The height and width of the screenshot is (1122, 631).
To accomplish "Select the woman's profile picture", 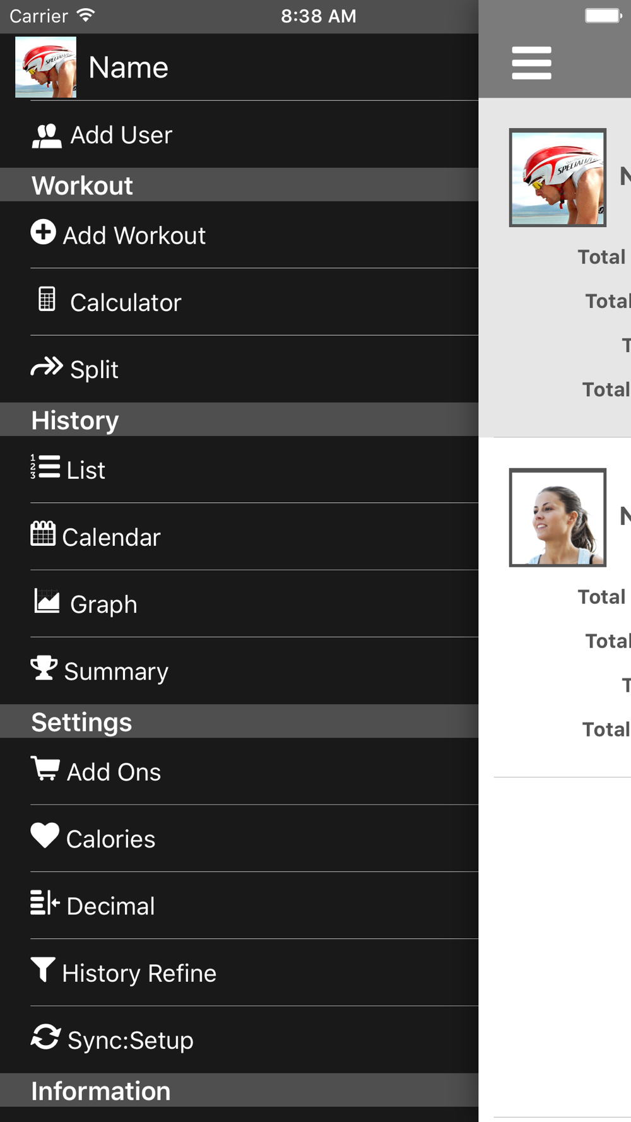I will point(558,517).
